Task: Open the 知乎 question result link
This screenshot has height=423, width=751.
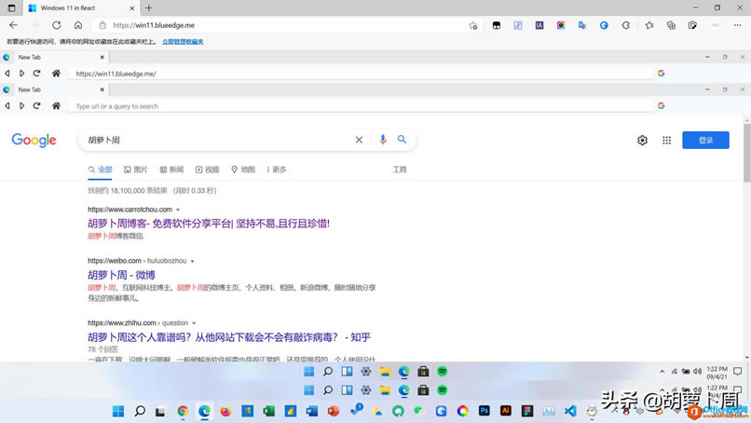Action: (x=229, y=337)
